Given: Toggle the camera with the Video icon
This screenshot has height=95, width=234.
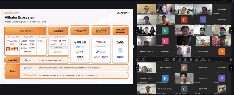Looking at the screenshot, I should [x=144, y=59].
